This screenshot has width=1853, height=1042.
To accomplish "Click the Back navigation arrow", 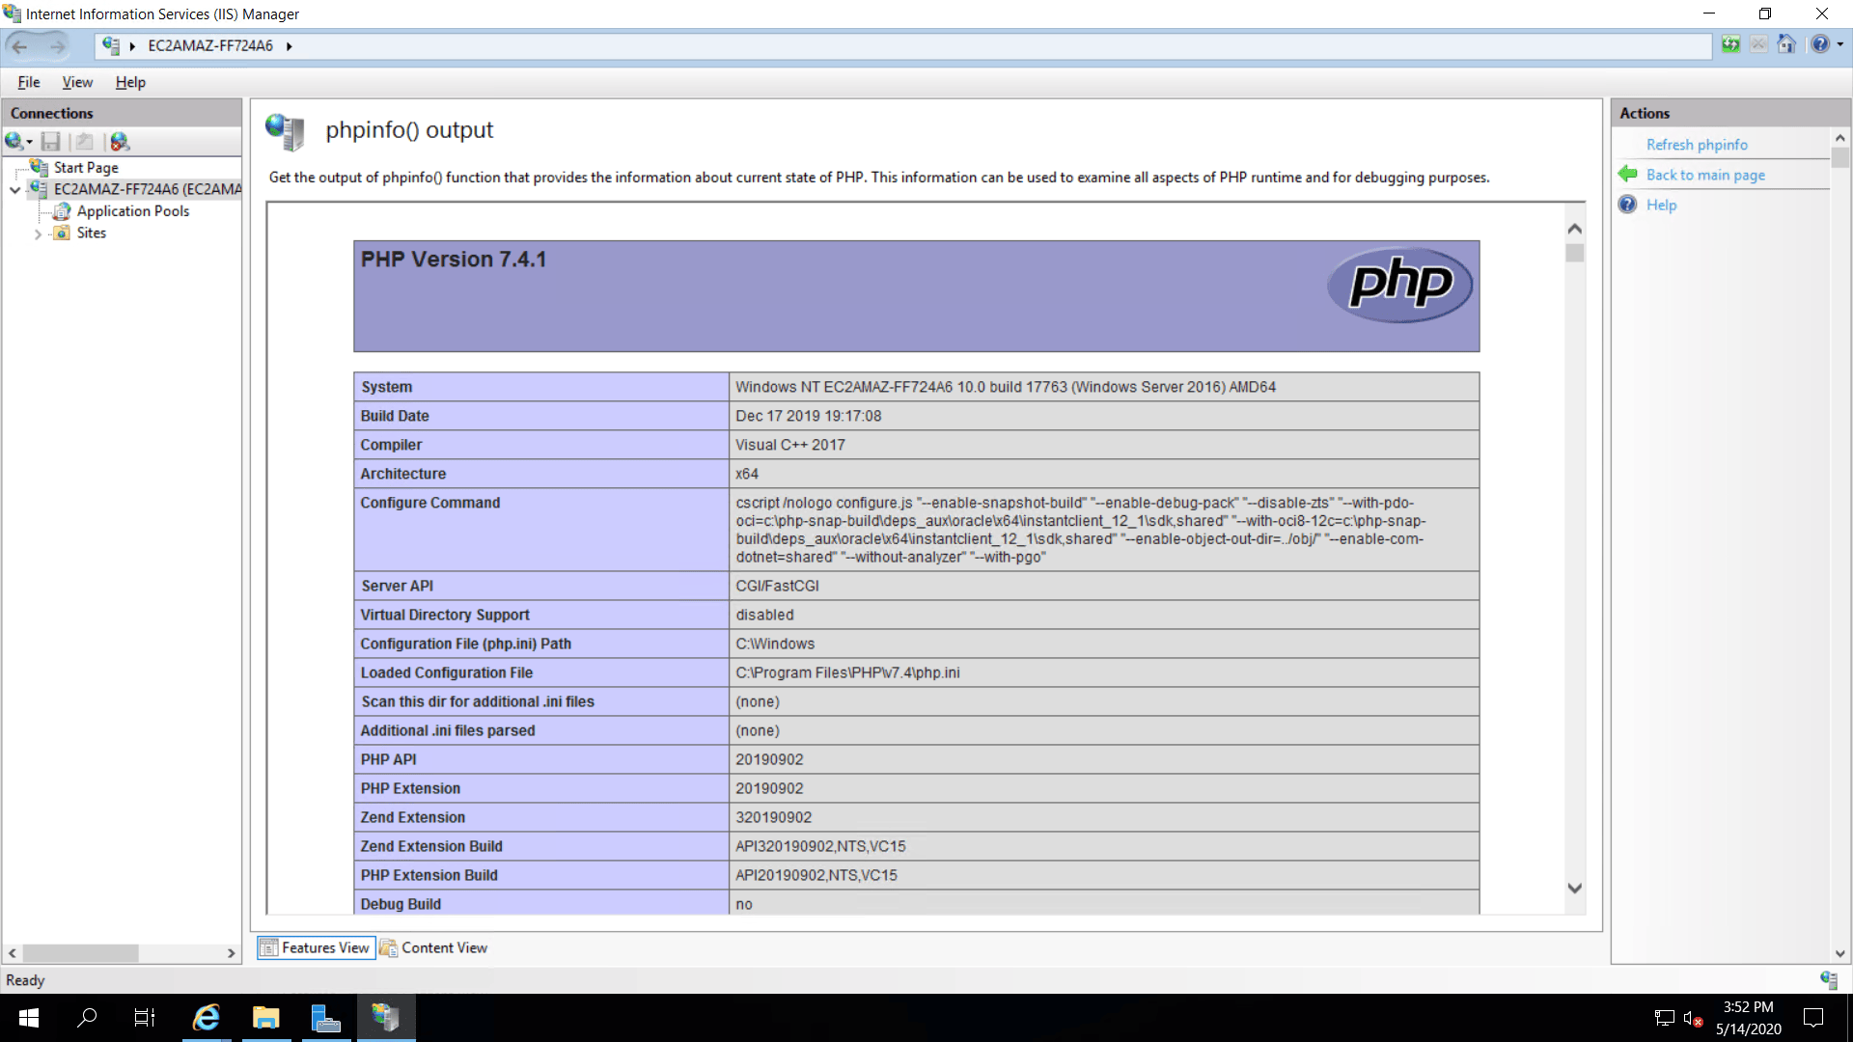I will (20, 45).
